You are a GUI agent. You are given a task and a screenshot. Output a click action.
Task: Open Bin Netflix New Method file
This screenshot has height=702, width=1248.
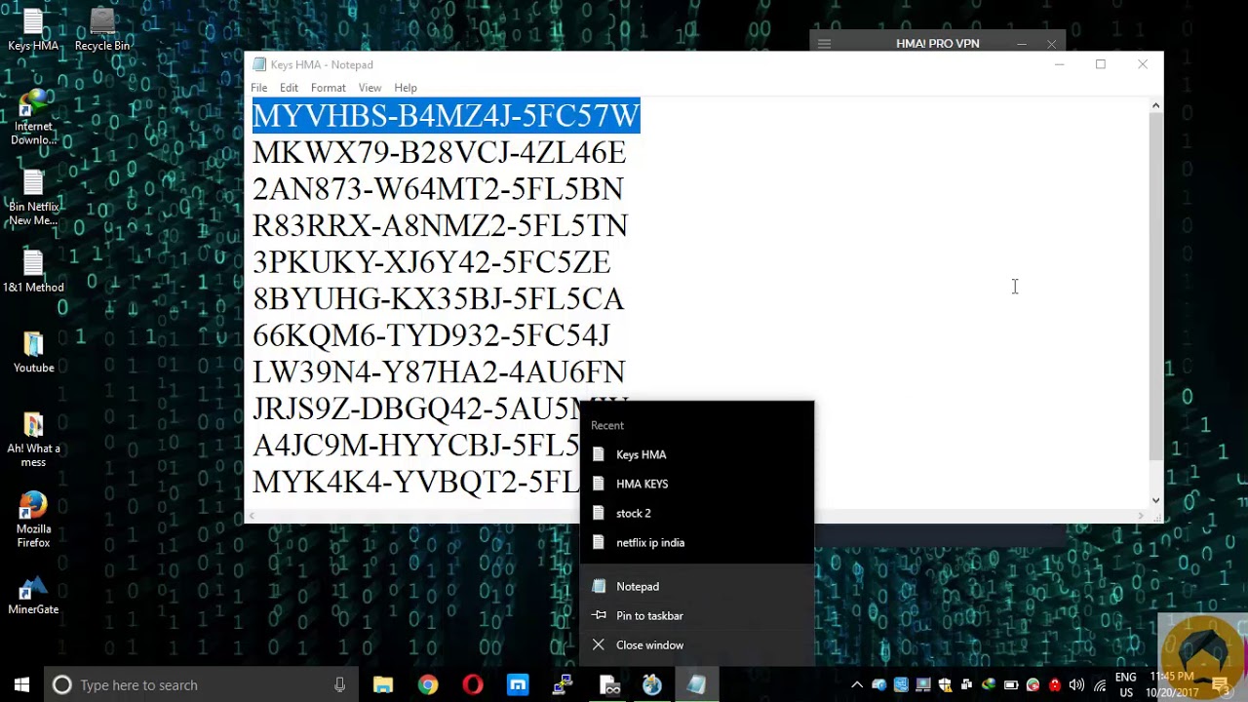click(x=33, y=198)
